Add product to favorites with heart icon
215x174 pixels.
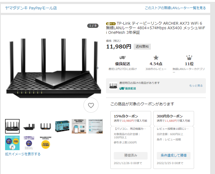point(91,105)
